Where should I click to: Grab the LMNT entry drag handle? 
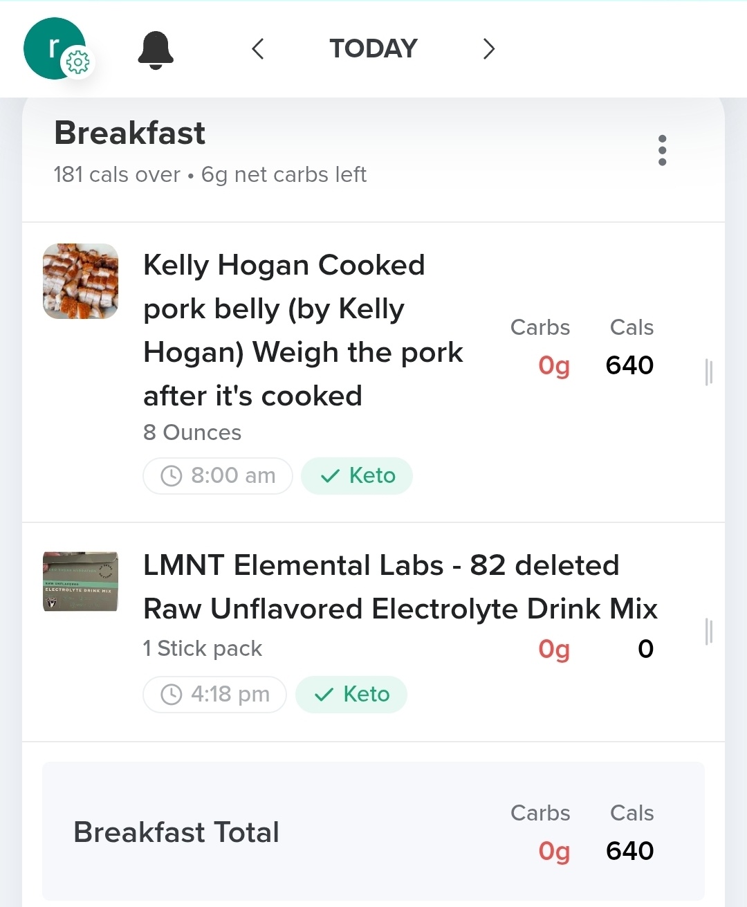click(708, 632)
